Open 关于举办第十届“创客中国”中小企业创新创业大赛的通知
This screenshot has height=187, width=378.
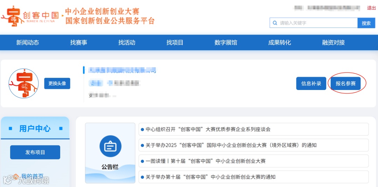254,177
